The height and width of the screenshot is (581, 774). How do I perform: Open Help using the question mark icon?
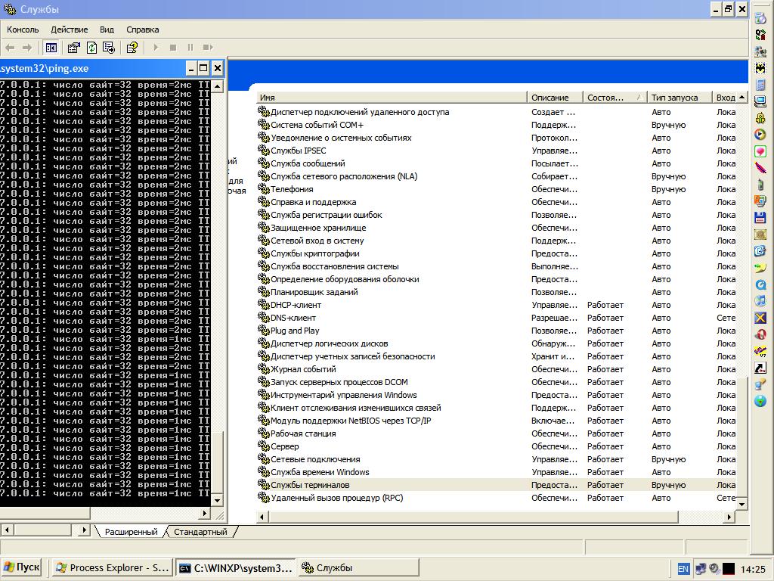coord(132,48)
